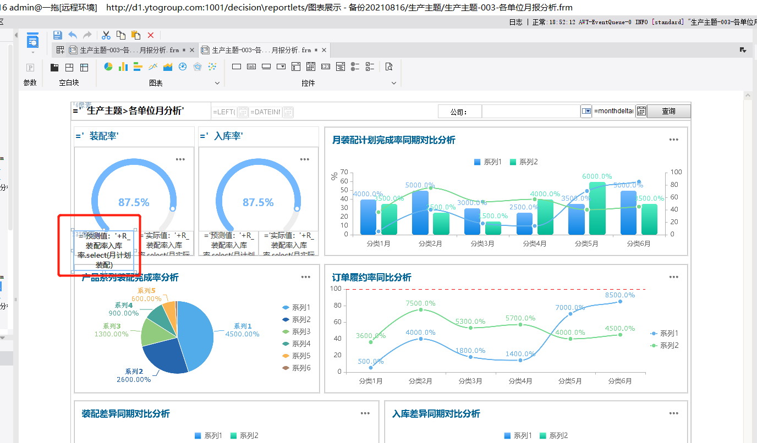Toggle 系列2 legend in 月装配计划完成率 chart

524,162
